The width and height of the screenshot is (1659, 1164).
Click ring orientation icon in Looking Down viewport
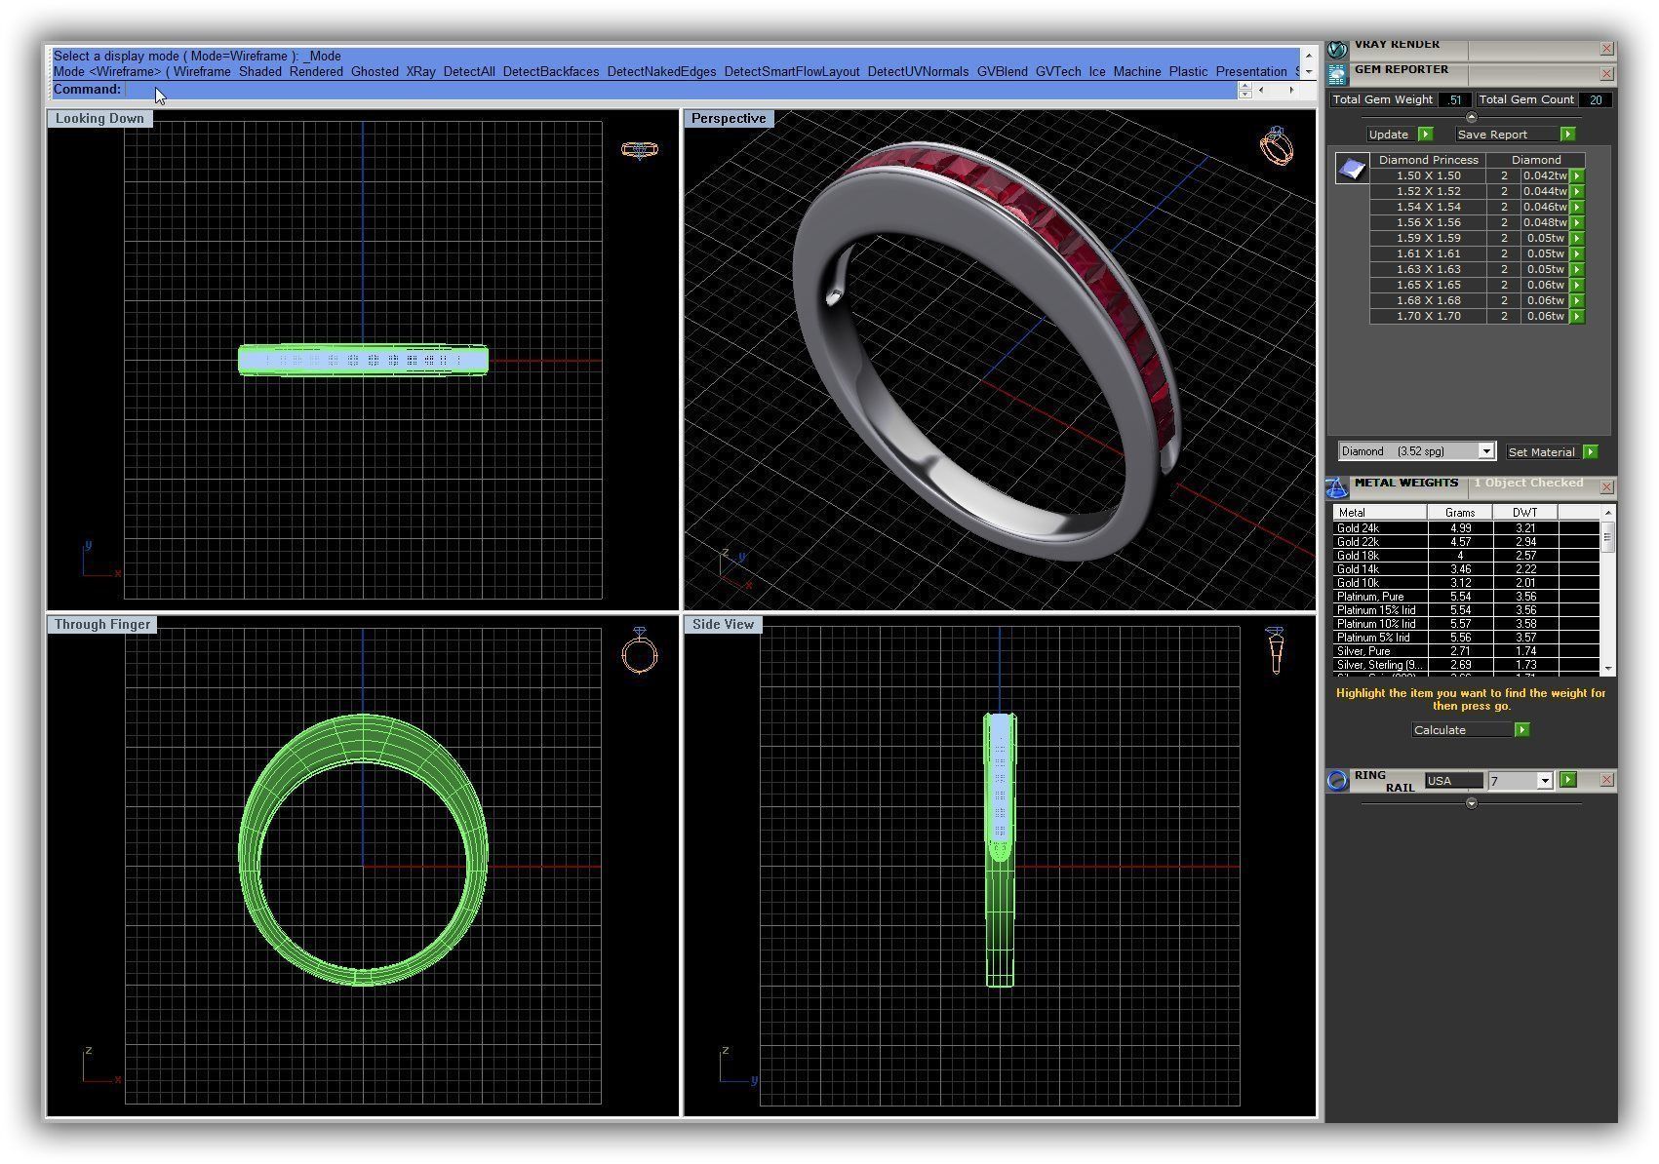point(640,149)
